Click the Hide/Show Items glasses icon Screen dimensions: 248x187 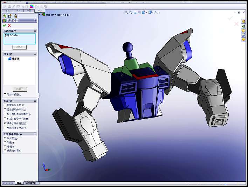coord(156,12)
